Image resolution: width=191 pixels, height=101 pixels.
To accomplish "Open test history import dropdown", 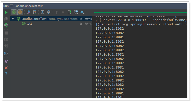I will point(76,12).
